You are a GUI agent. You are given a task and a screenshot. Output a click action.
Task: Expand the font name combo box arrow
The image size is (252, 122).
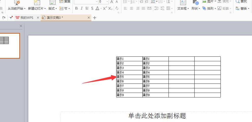point(97,2)
